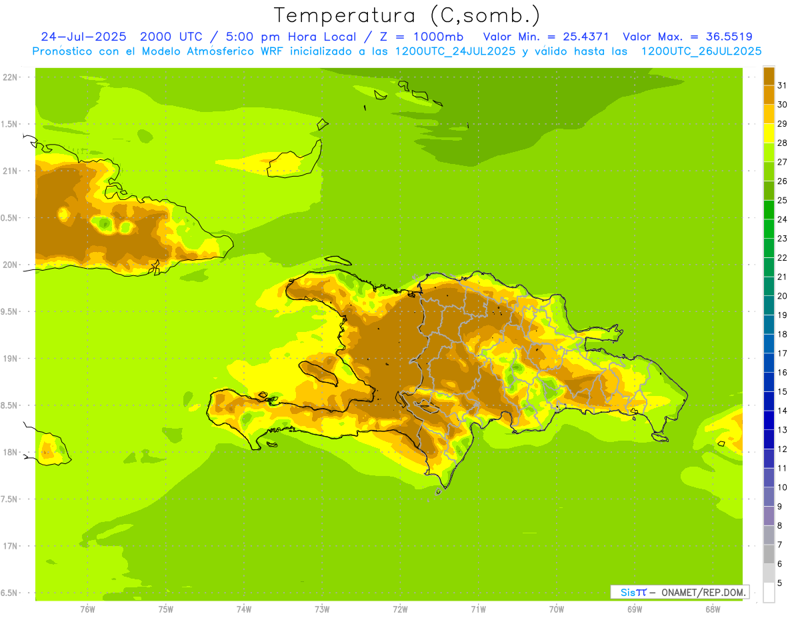Click legend value "24" on color scale
Image resolution: width=800 pixels, height=618 pixels.
coord(783,219)
